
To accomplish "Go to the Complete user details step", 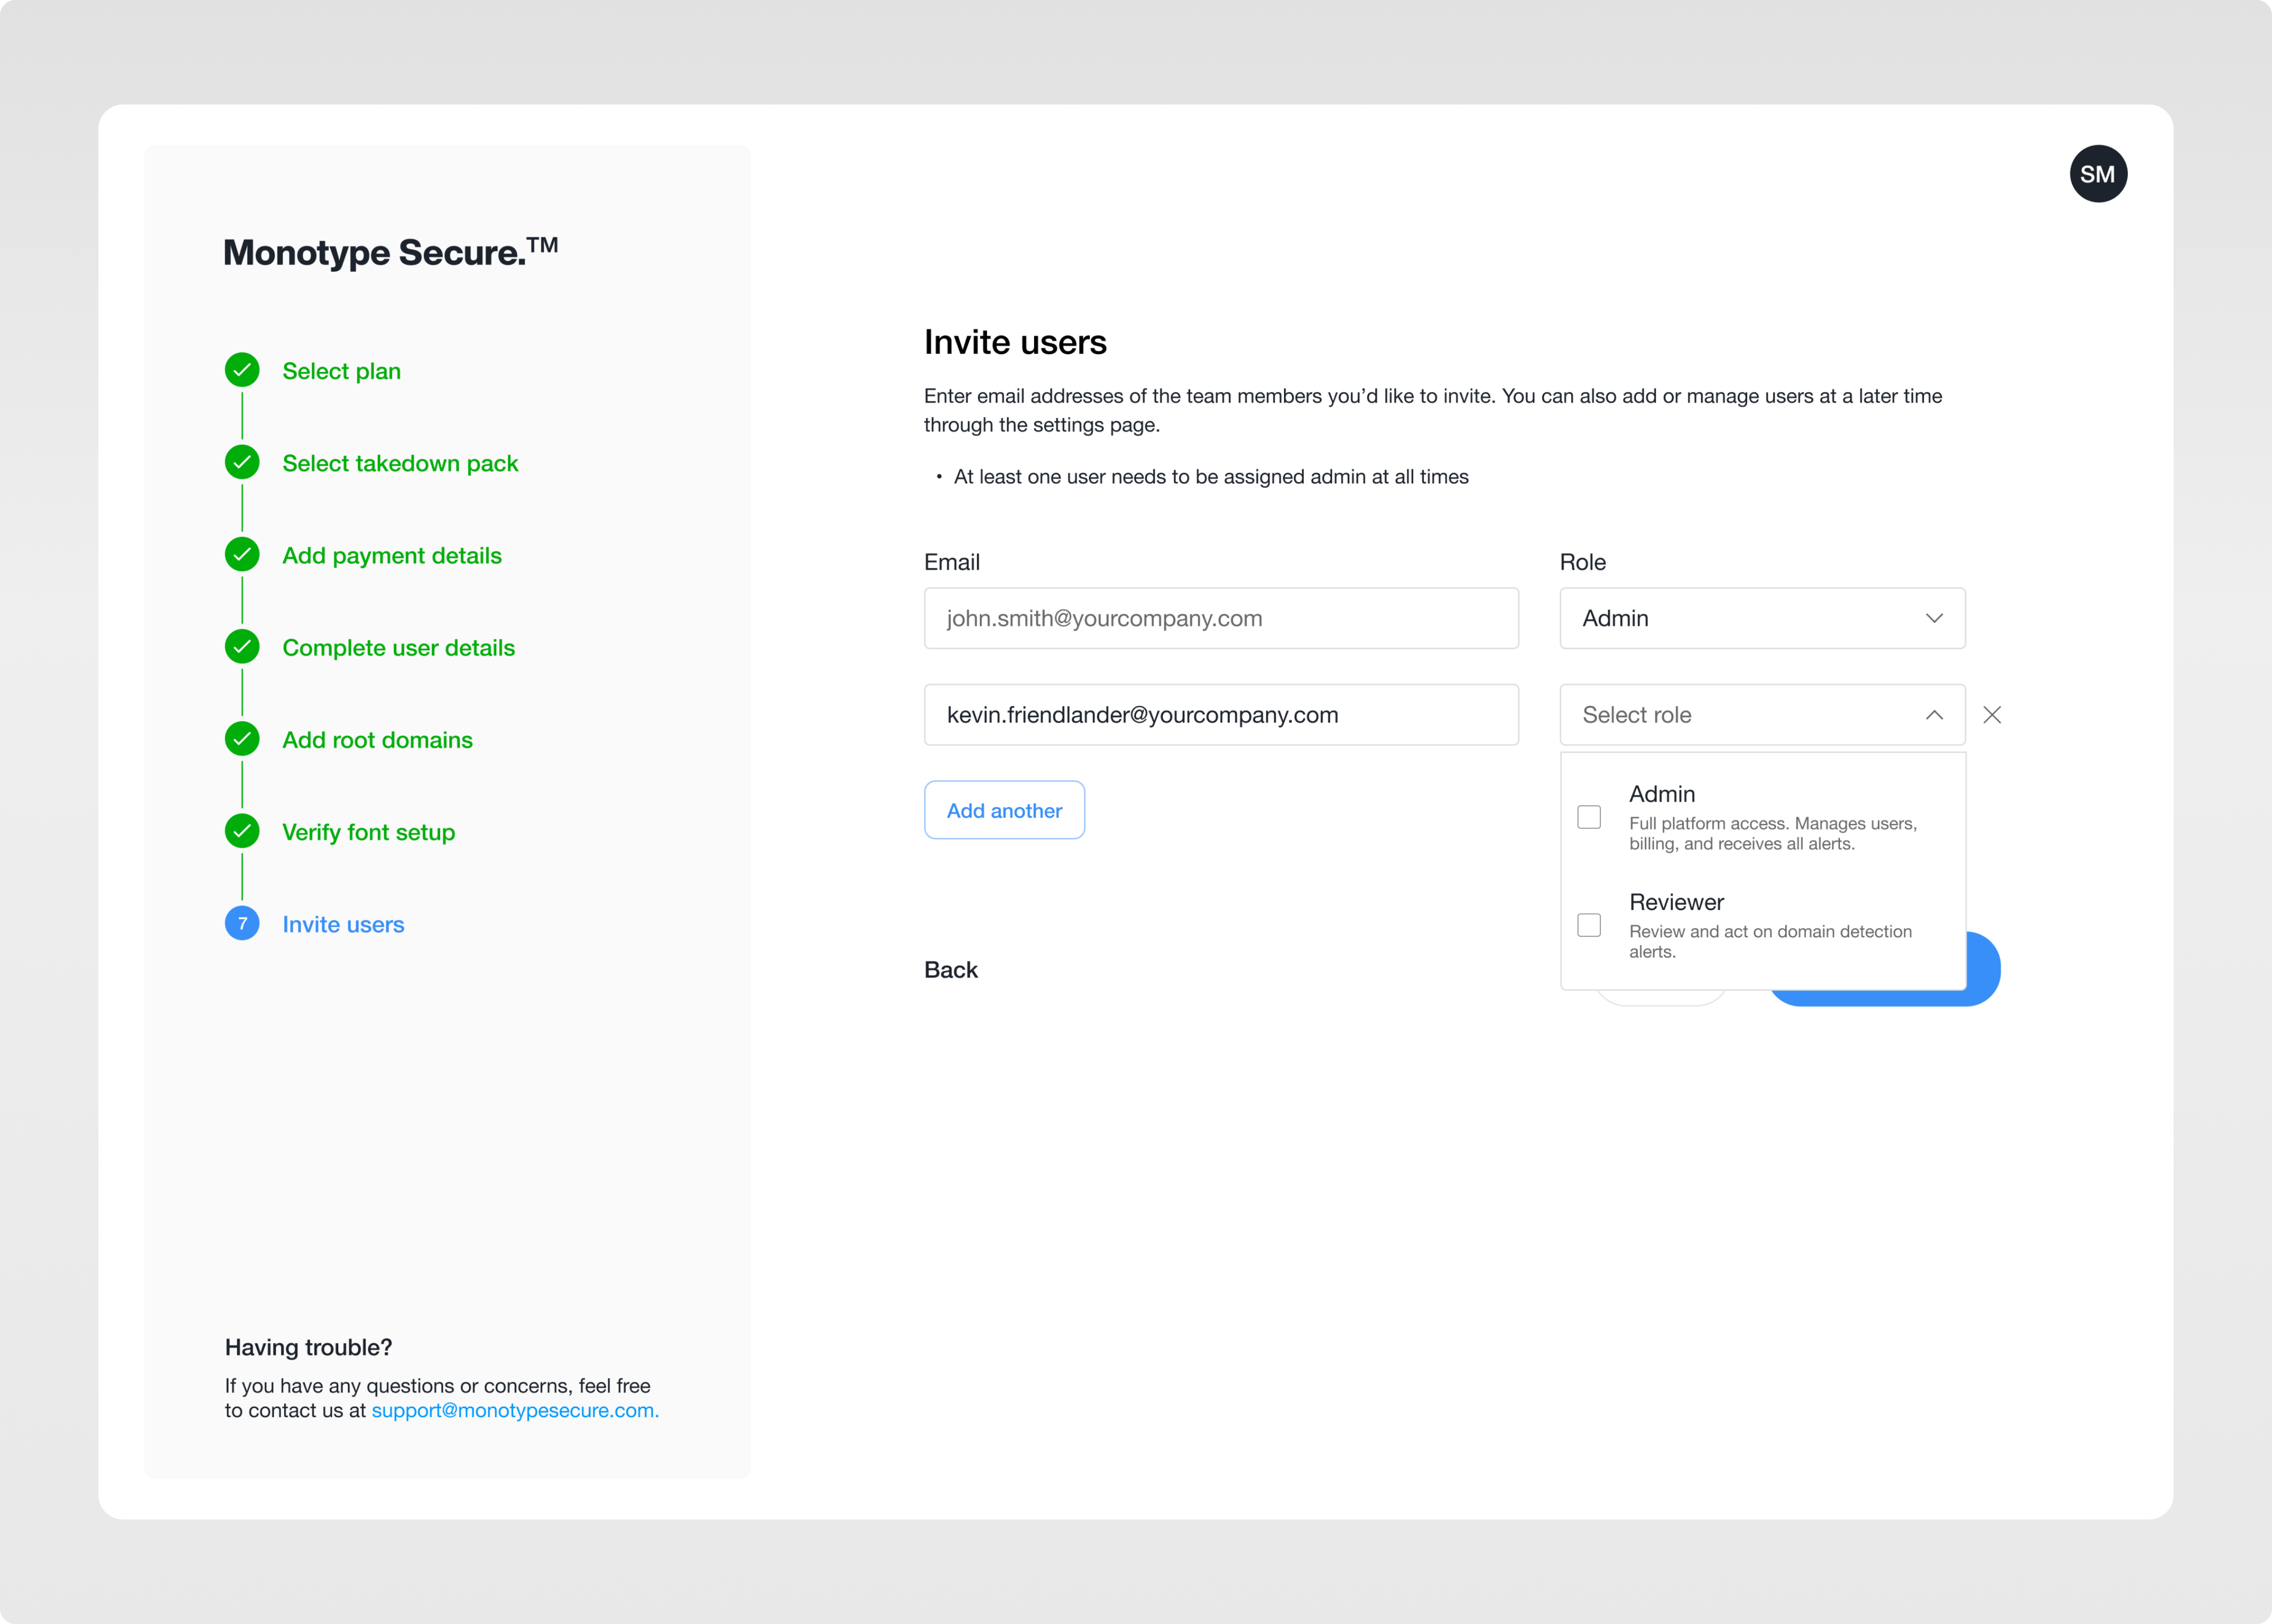I will 398,648.
